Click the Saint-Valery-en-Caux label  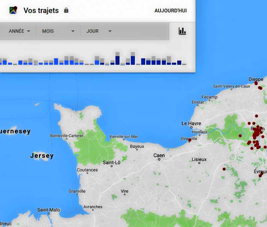point(231,86)
